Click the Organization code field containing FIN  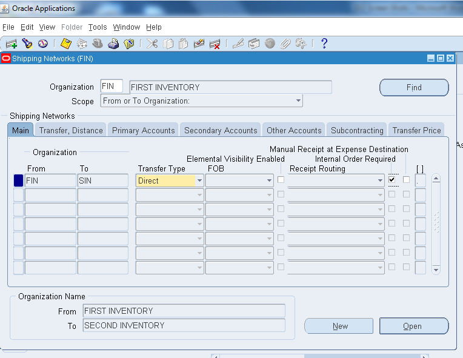pyautogui.click(x=112, y=86)
